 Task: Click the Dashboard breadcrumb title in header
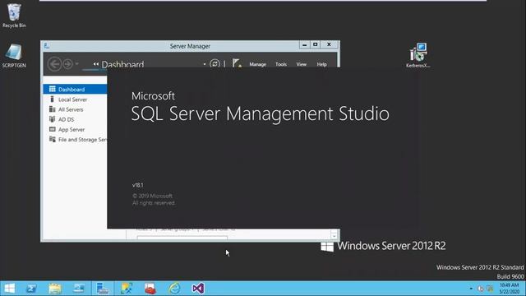(122, 64)
